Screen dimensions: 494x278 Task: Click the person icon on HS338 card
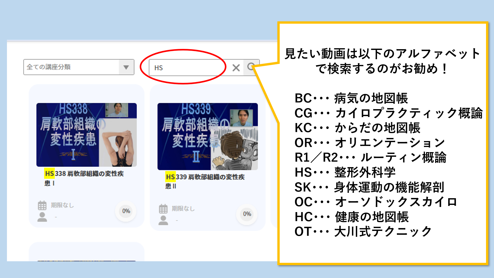point(42,217)
